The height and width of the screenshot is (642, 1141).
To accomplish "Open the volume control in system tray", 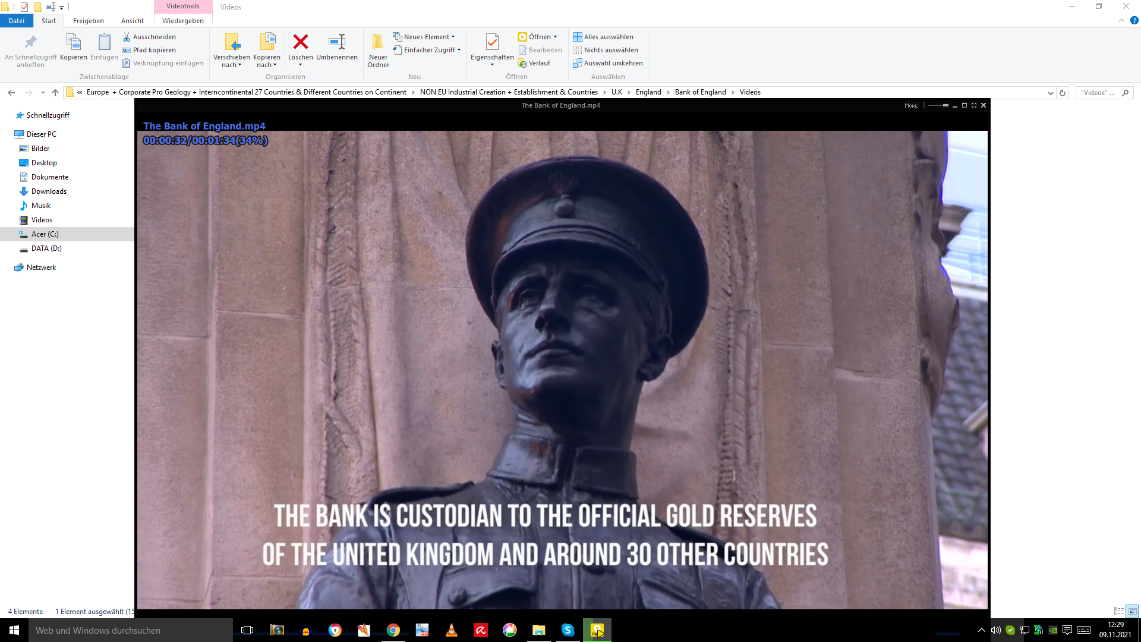I will (x=996, y=630).
